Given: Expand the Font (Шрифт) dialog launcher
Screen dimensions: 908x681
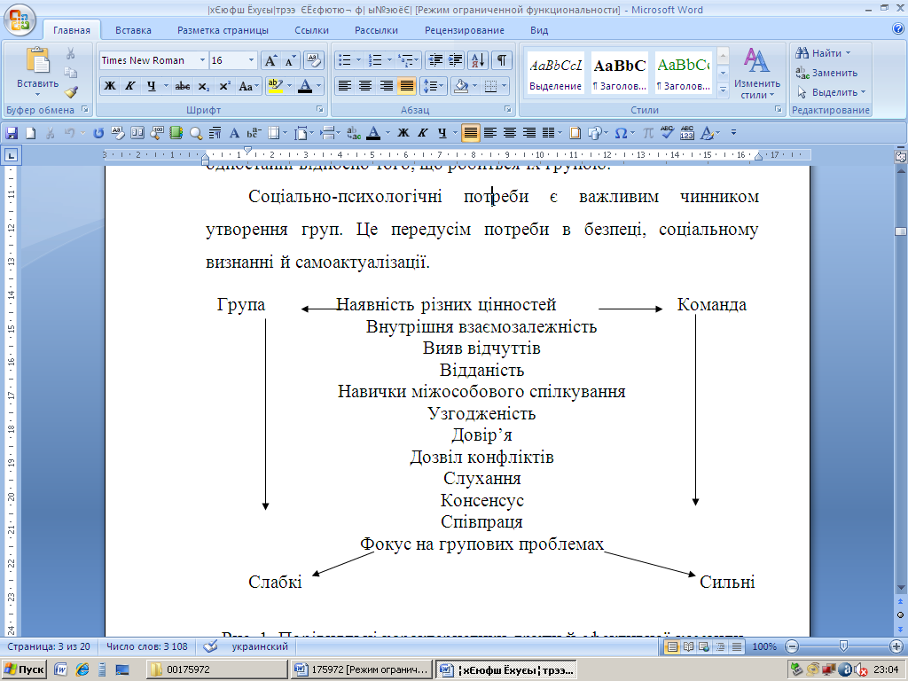Looking at the screenshot, I should [x=319, y=109].
